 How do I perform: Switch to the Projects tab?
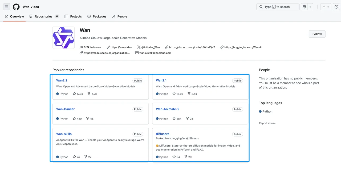tap(73, 16)
